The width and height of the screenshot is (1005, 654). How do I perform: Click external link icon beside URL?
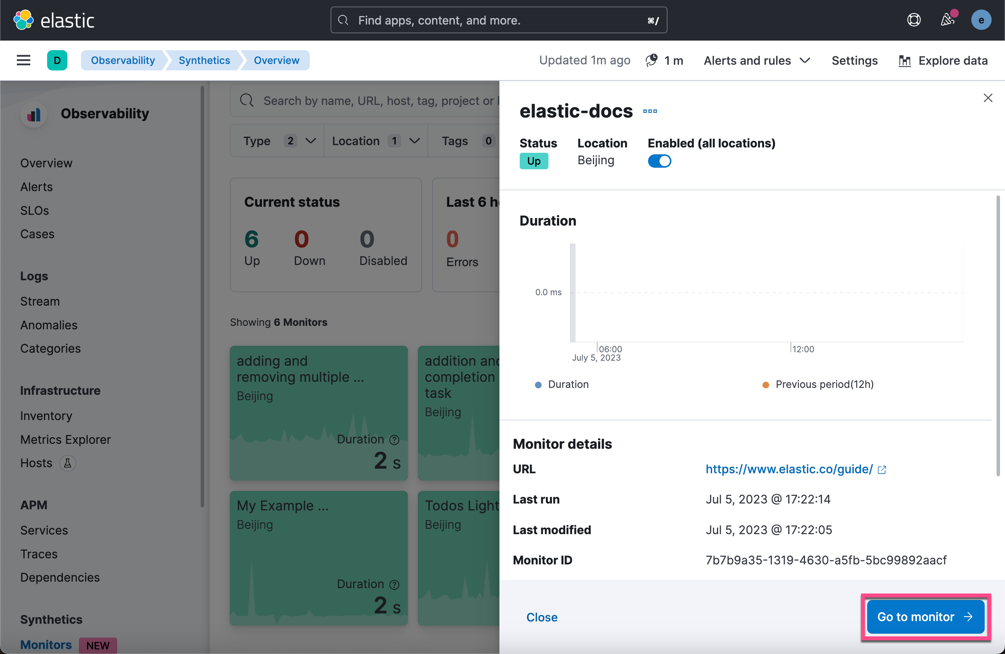[882, 469]
